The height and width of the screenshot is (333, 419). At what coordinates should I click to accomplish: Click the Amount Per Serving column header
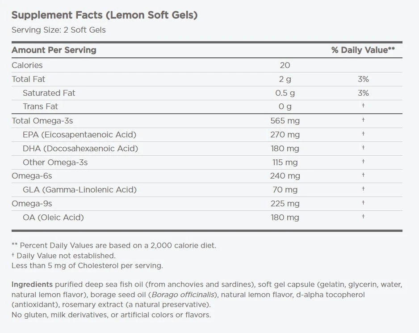[x=54, y=50]
